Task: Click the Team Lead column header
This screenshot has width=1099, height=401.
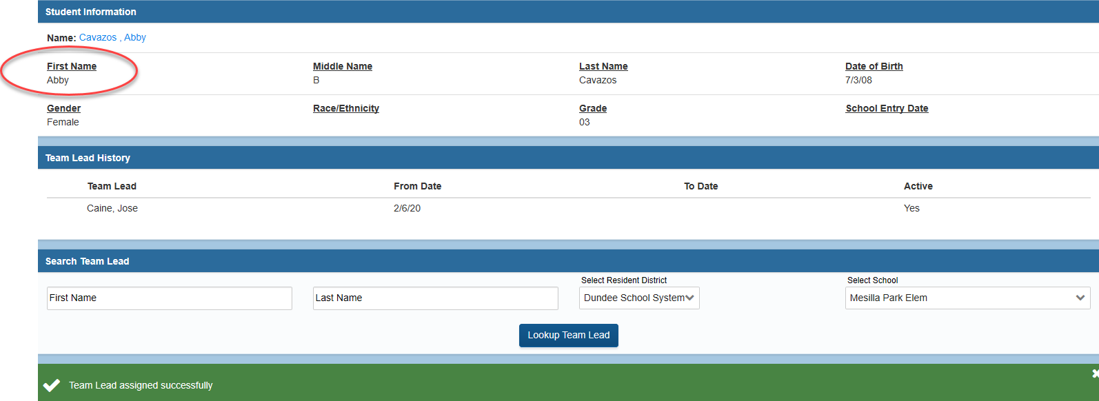Action: tap(112, 186)
